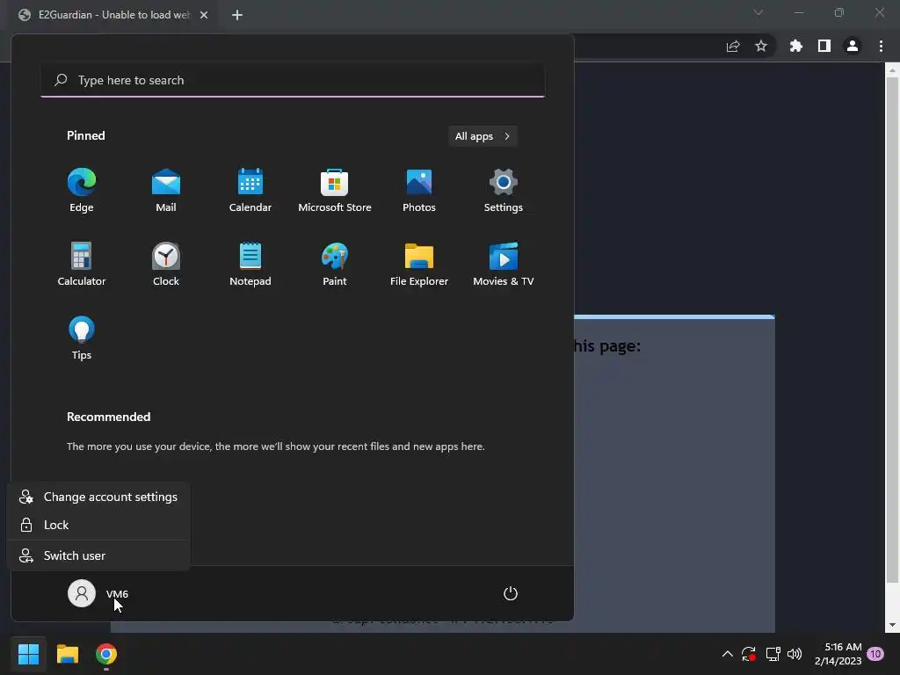Bookmark this page with the star icon
The width and height of the screenshot is (900, 675).
tap(761, 46)
